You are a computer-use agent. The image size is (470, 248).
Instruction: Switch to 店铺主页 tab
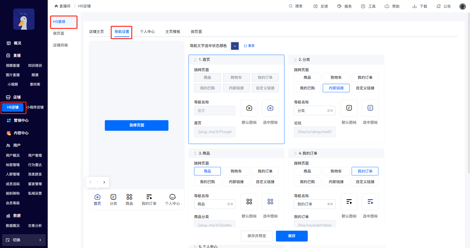tap(97, 32)
